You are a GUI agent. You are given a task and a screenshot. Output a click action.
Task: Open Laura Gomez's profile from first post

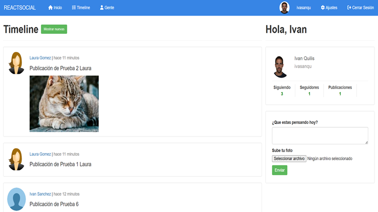[x=40, y=58]
